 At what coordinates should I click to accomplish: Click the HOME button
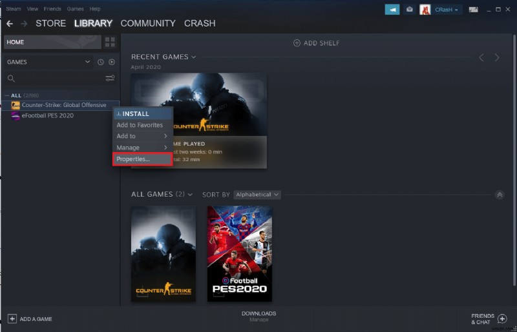pos(52,42)
